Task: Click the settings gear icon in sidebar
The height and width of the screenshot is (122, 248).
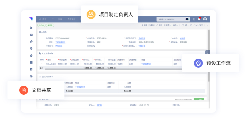Action: point(31,76)
